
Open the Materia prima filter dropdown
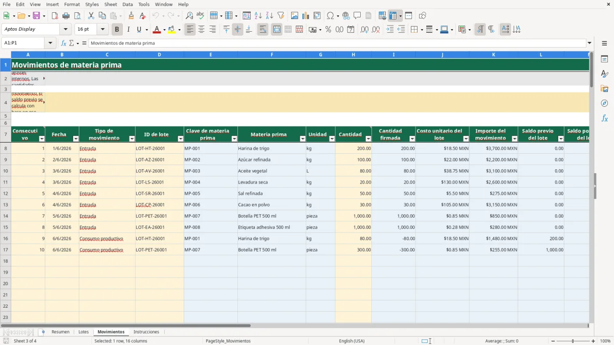(x=303, y=139)
